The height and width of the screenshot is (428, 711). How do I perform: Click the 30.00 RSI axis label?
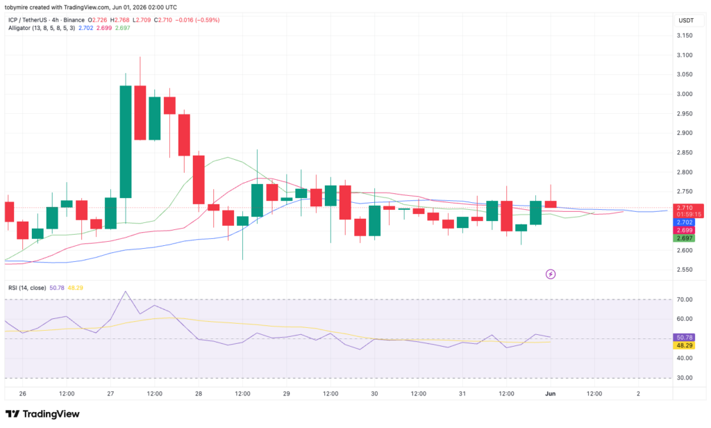(x=684, y=377)
